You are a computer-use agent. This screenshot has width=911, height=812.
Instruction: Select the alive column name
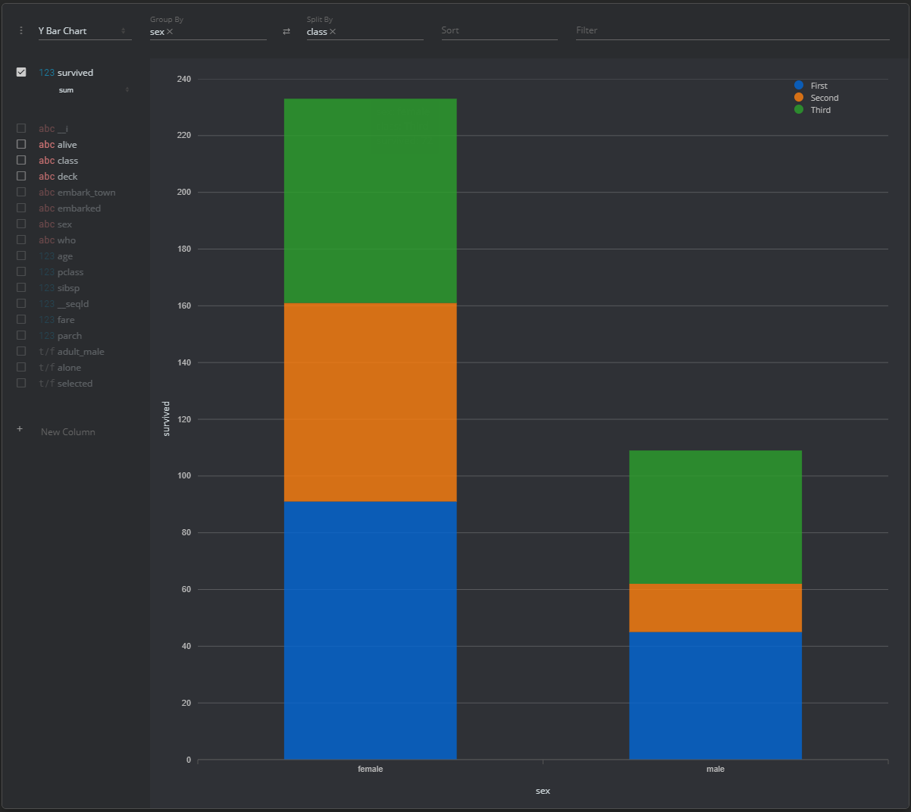[x=67, y=145]
